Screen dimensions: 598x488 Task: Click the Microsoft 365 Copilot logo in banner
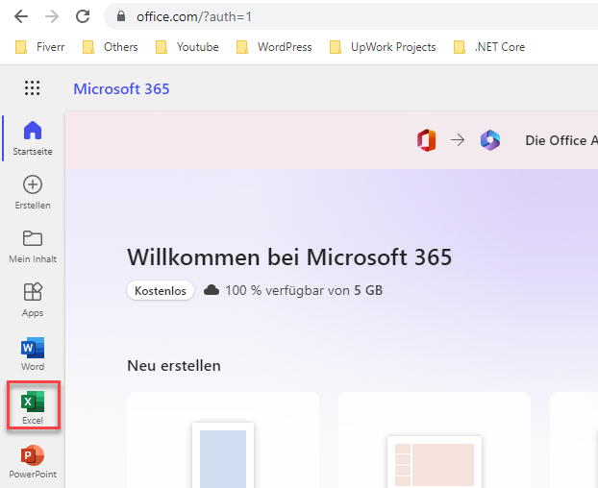coord(490,140)
